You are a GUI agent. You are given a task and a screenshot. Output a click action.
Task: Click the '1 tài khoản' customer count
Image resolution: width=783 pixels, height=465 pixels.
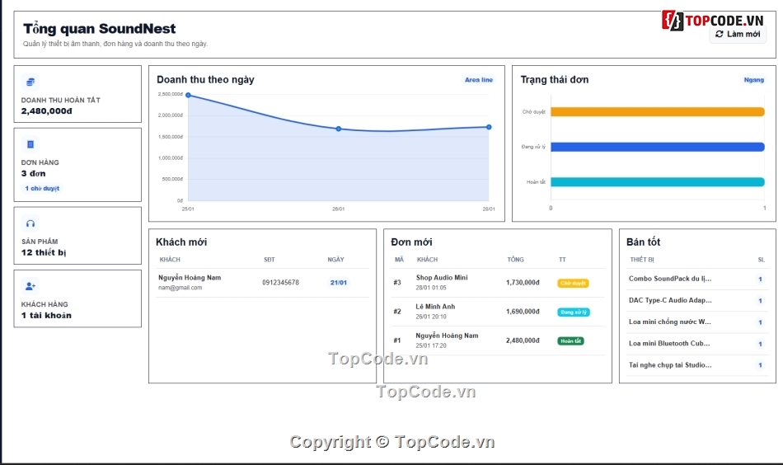[x=46, y=316]
